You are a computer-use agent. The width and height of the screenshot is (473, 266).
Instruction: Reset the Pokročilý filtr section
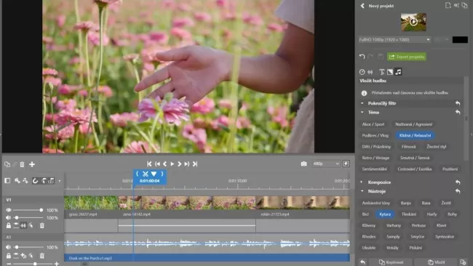tap(458, 103)
